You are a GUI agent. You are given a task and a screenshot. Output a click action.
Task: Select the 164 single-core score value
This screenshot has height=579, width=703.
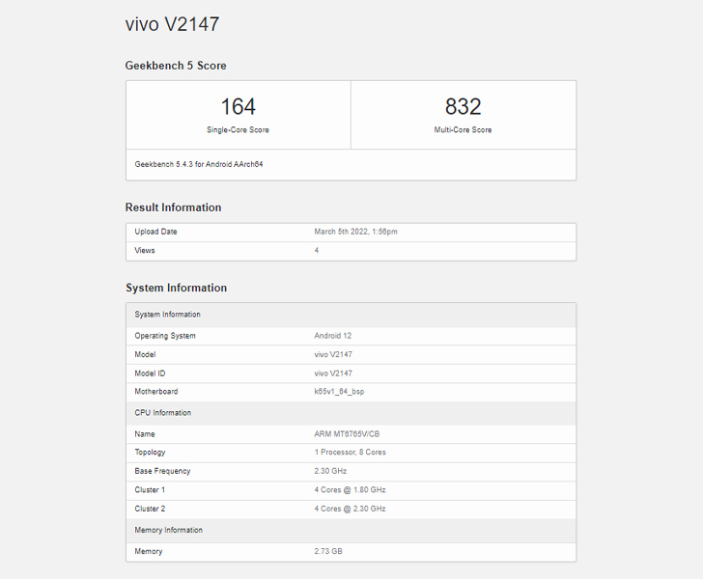[239, 107]
